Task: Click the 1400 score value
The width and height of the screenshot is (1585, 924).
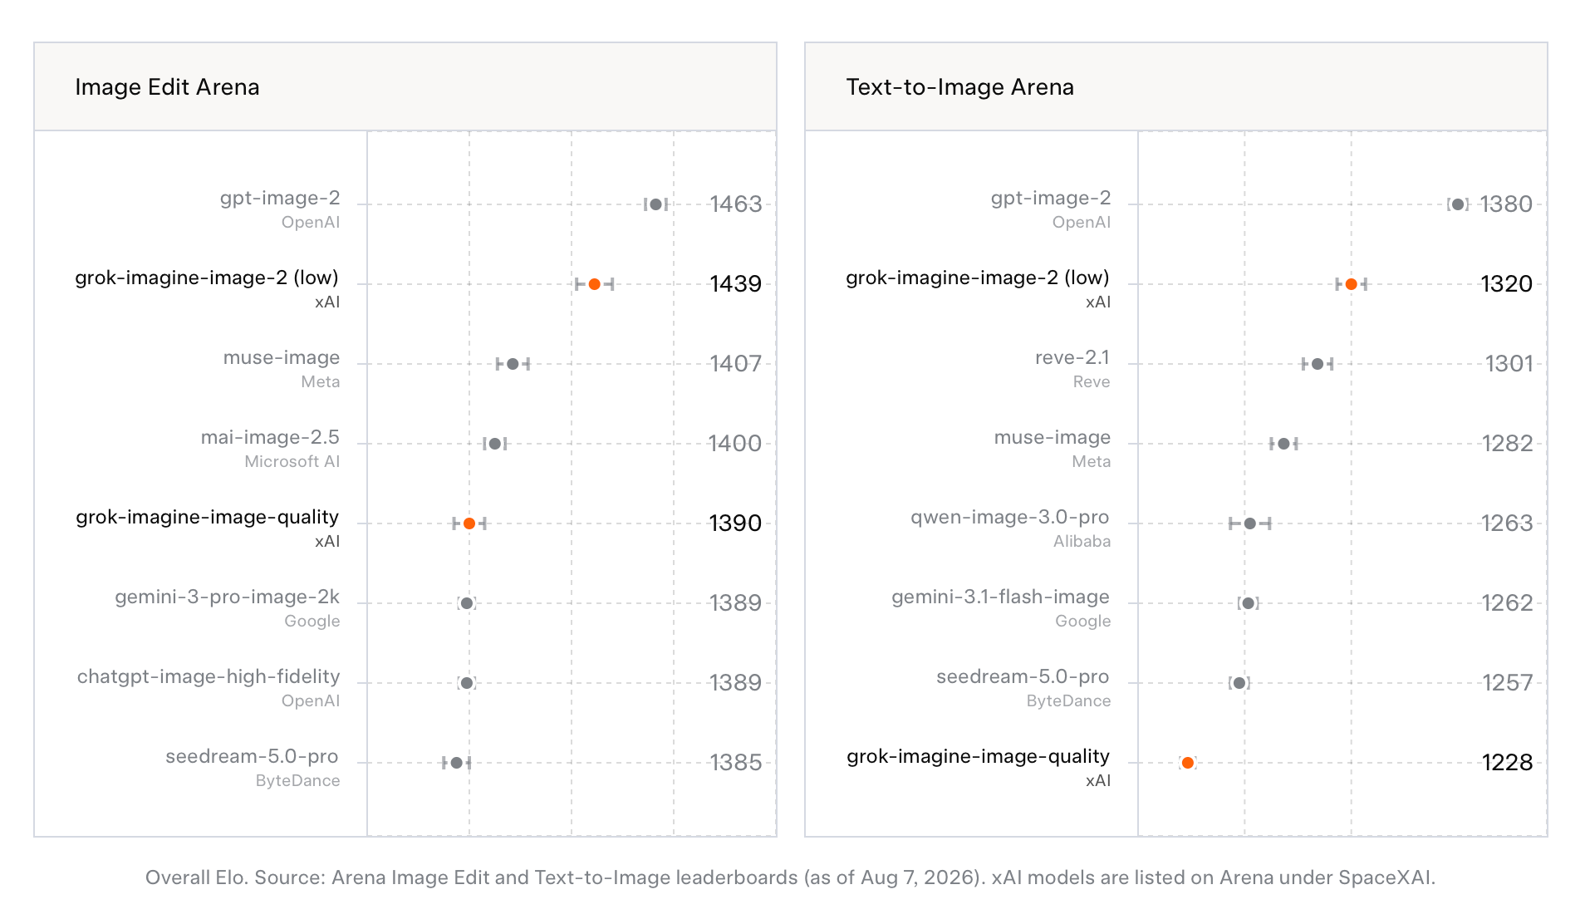Action: (x=735, y=444)
